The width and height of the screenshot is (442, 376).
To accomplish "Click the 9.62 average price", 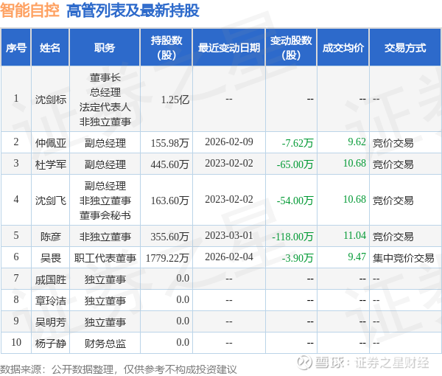I will click(x=357, y=142).
